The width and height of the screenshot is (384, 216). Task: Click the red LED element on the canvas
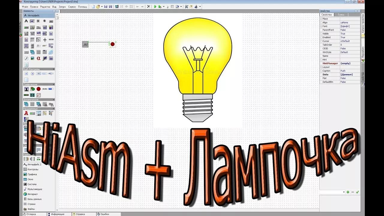(x=112, y=44)
